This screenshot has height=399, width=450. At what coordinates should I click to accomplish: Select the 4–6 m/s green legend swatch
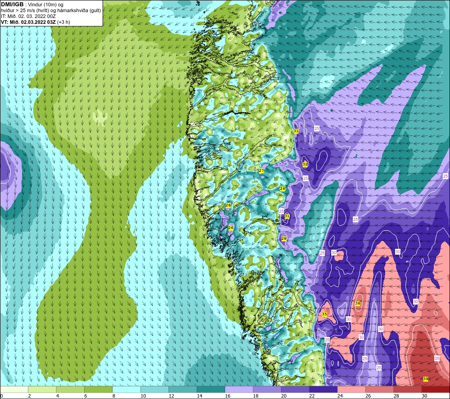pos(70,390)
